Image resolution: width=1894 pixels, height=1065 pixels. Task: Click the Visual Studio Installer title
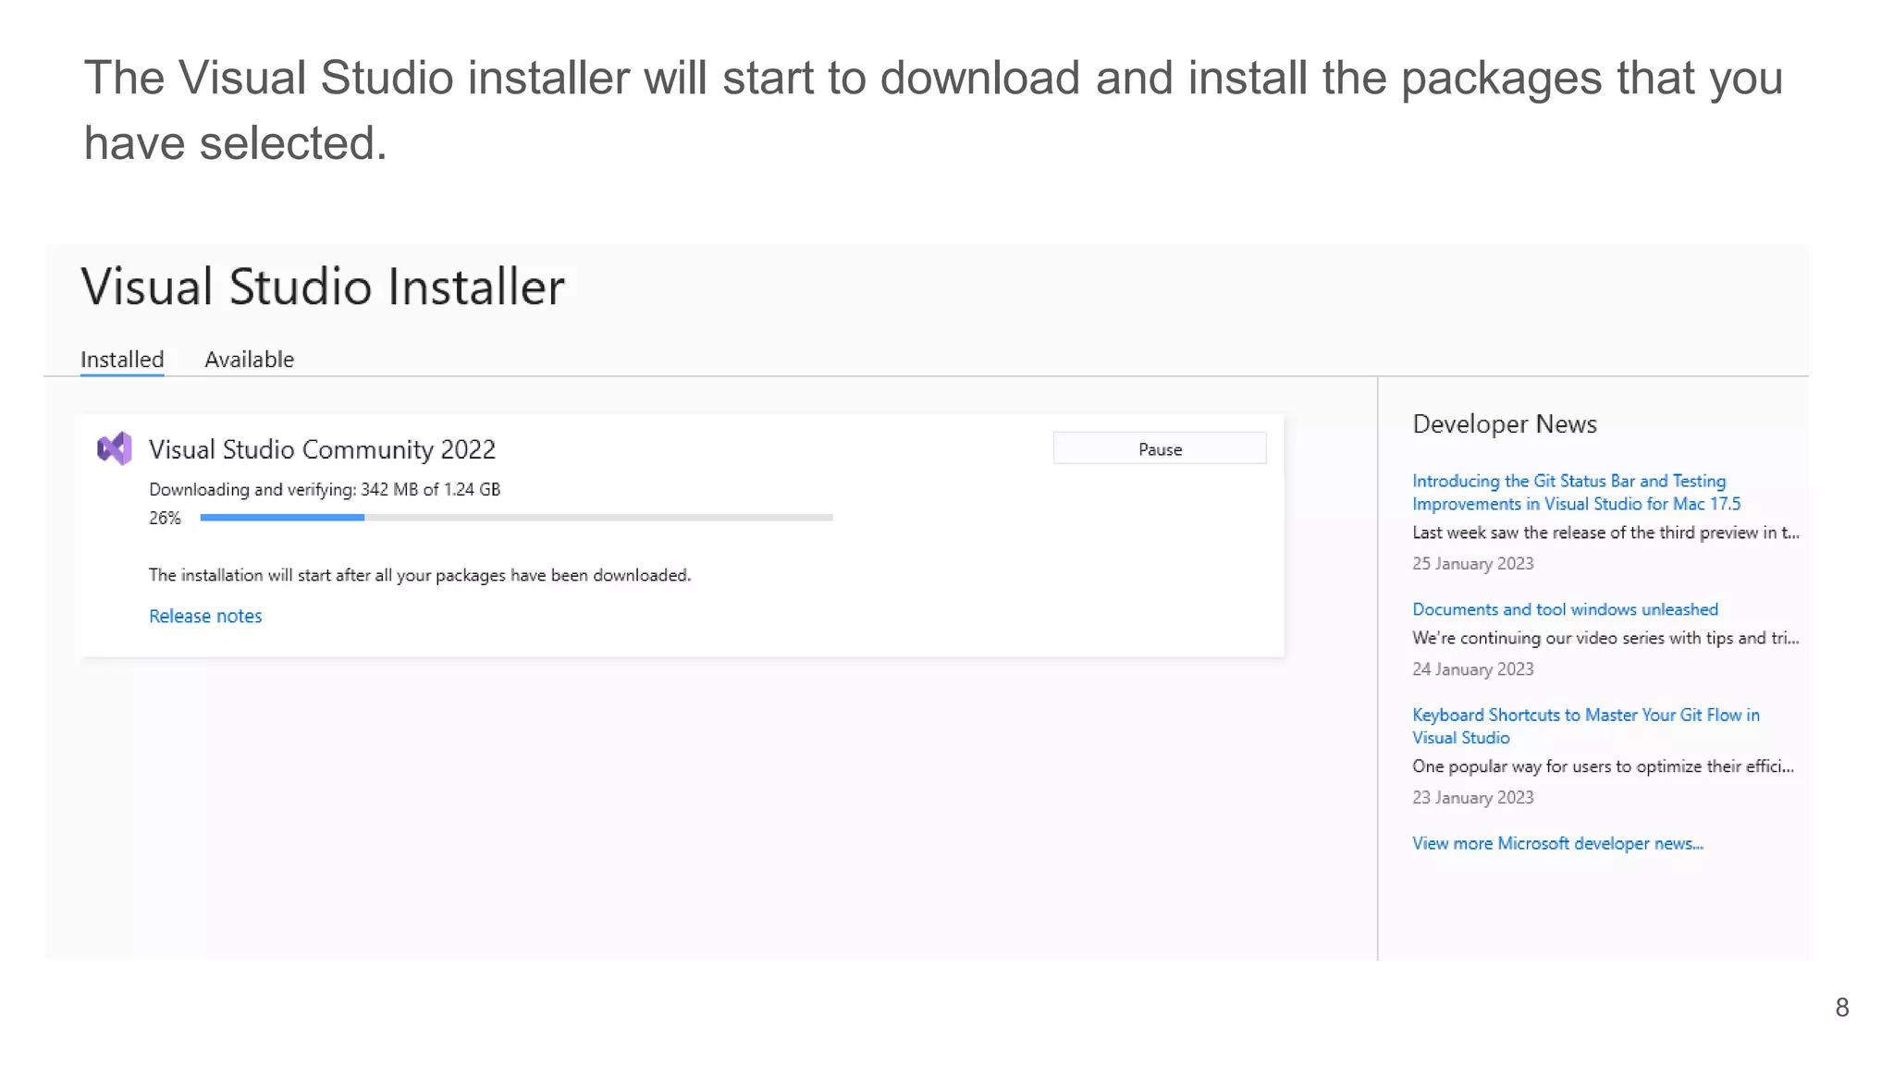(x=323, y=287)
